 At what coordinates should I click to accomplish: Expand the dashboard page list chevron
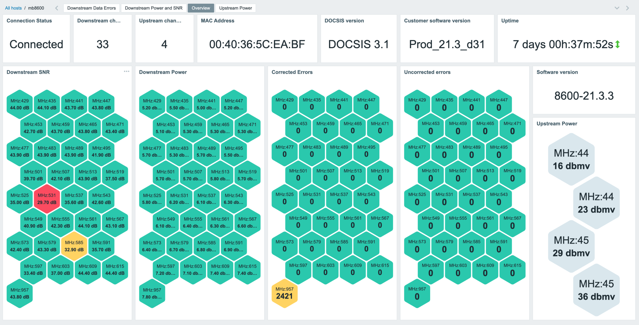coord(617,8)
